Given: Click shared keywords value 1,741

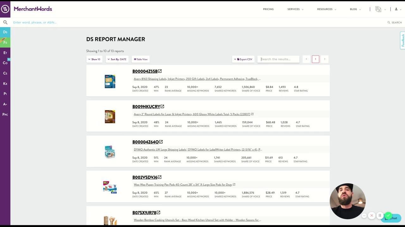Looking at the screenshot, I should (x=217, y=158).
